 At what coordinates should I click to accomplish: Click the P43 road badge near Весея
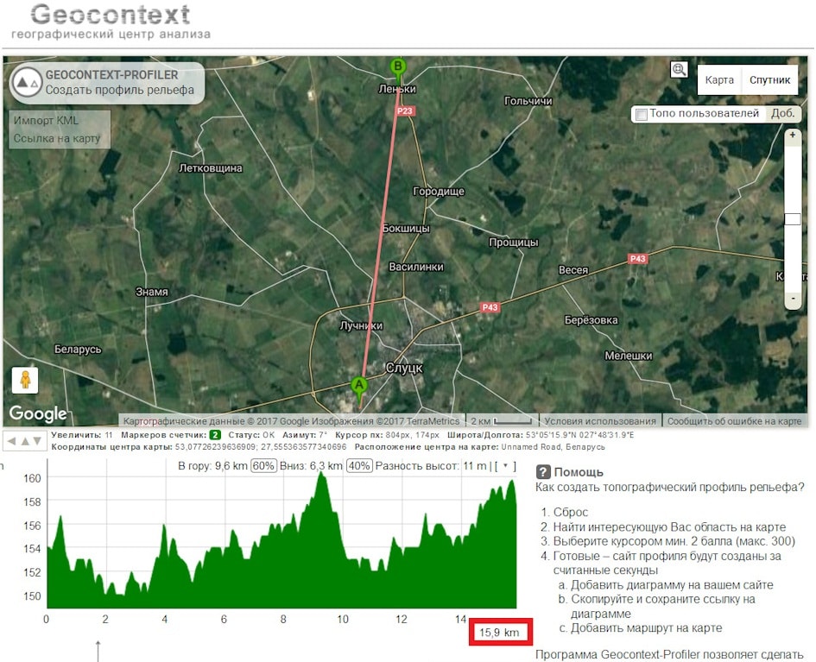click(x=637, y=258)
